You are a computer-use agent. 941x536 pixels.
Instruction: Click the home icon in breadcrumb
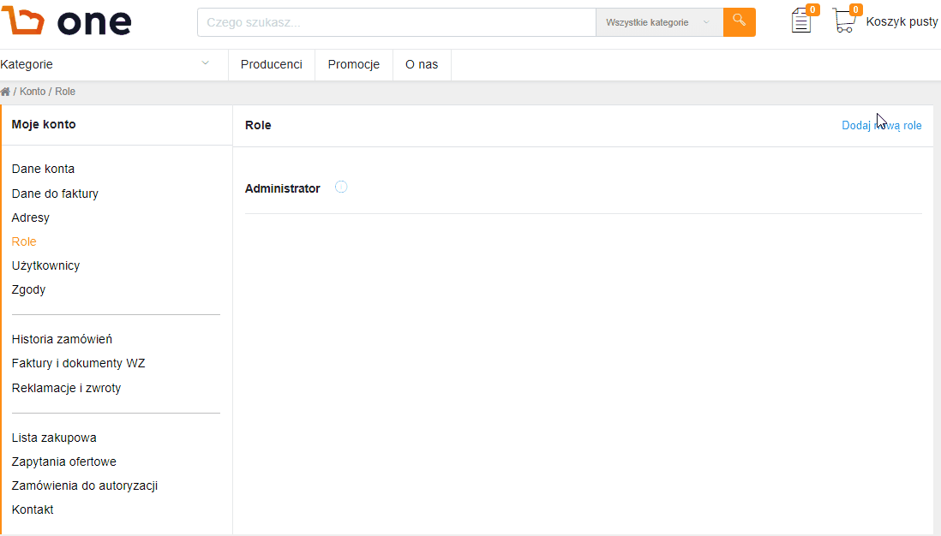pos(5,92)
